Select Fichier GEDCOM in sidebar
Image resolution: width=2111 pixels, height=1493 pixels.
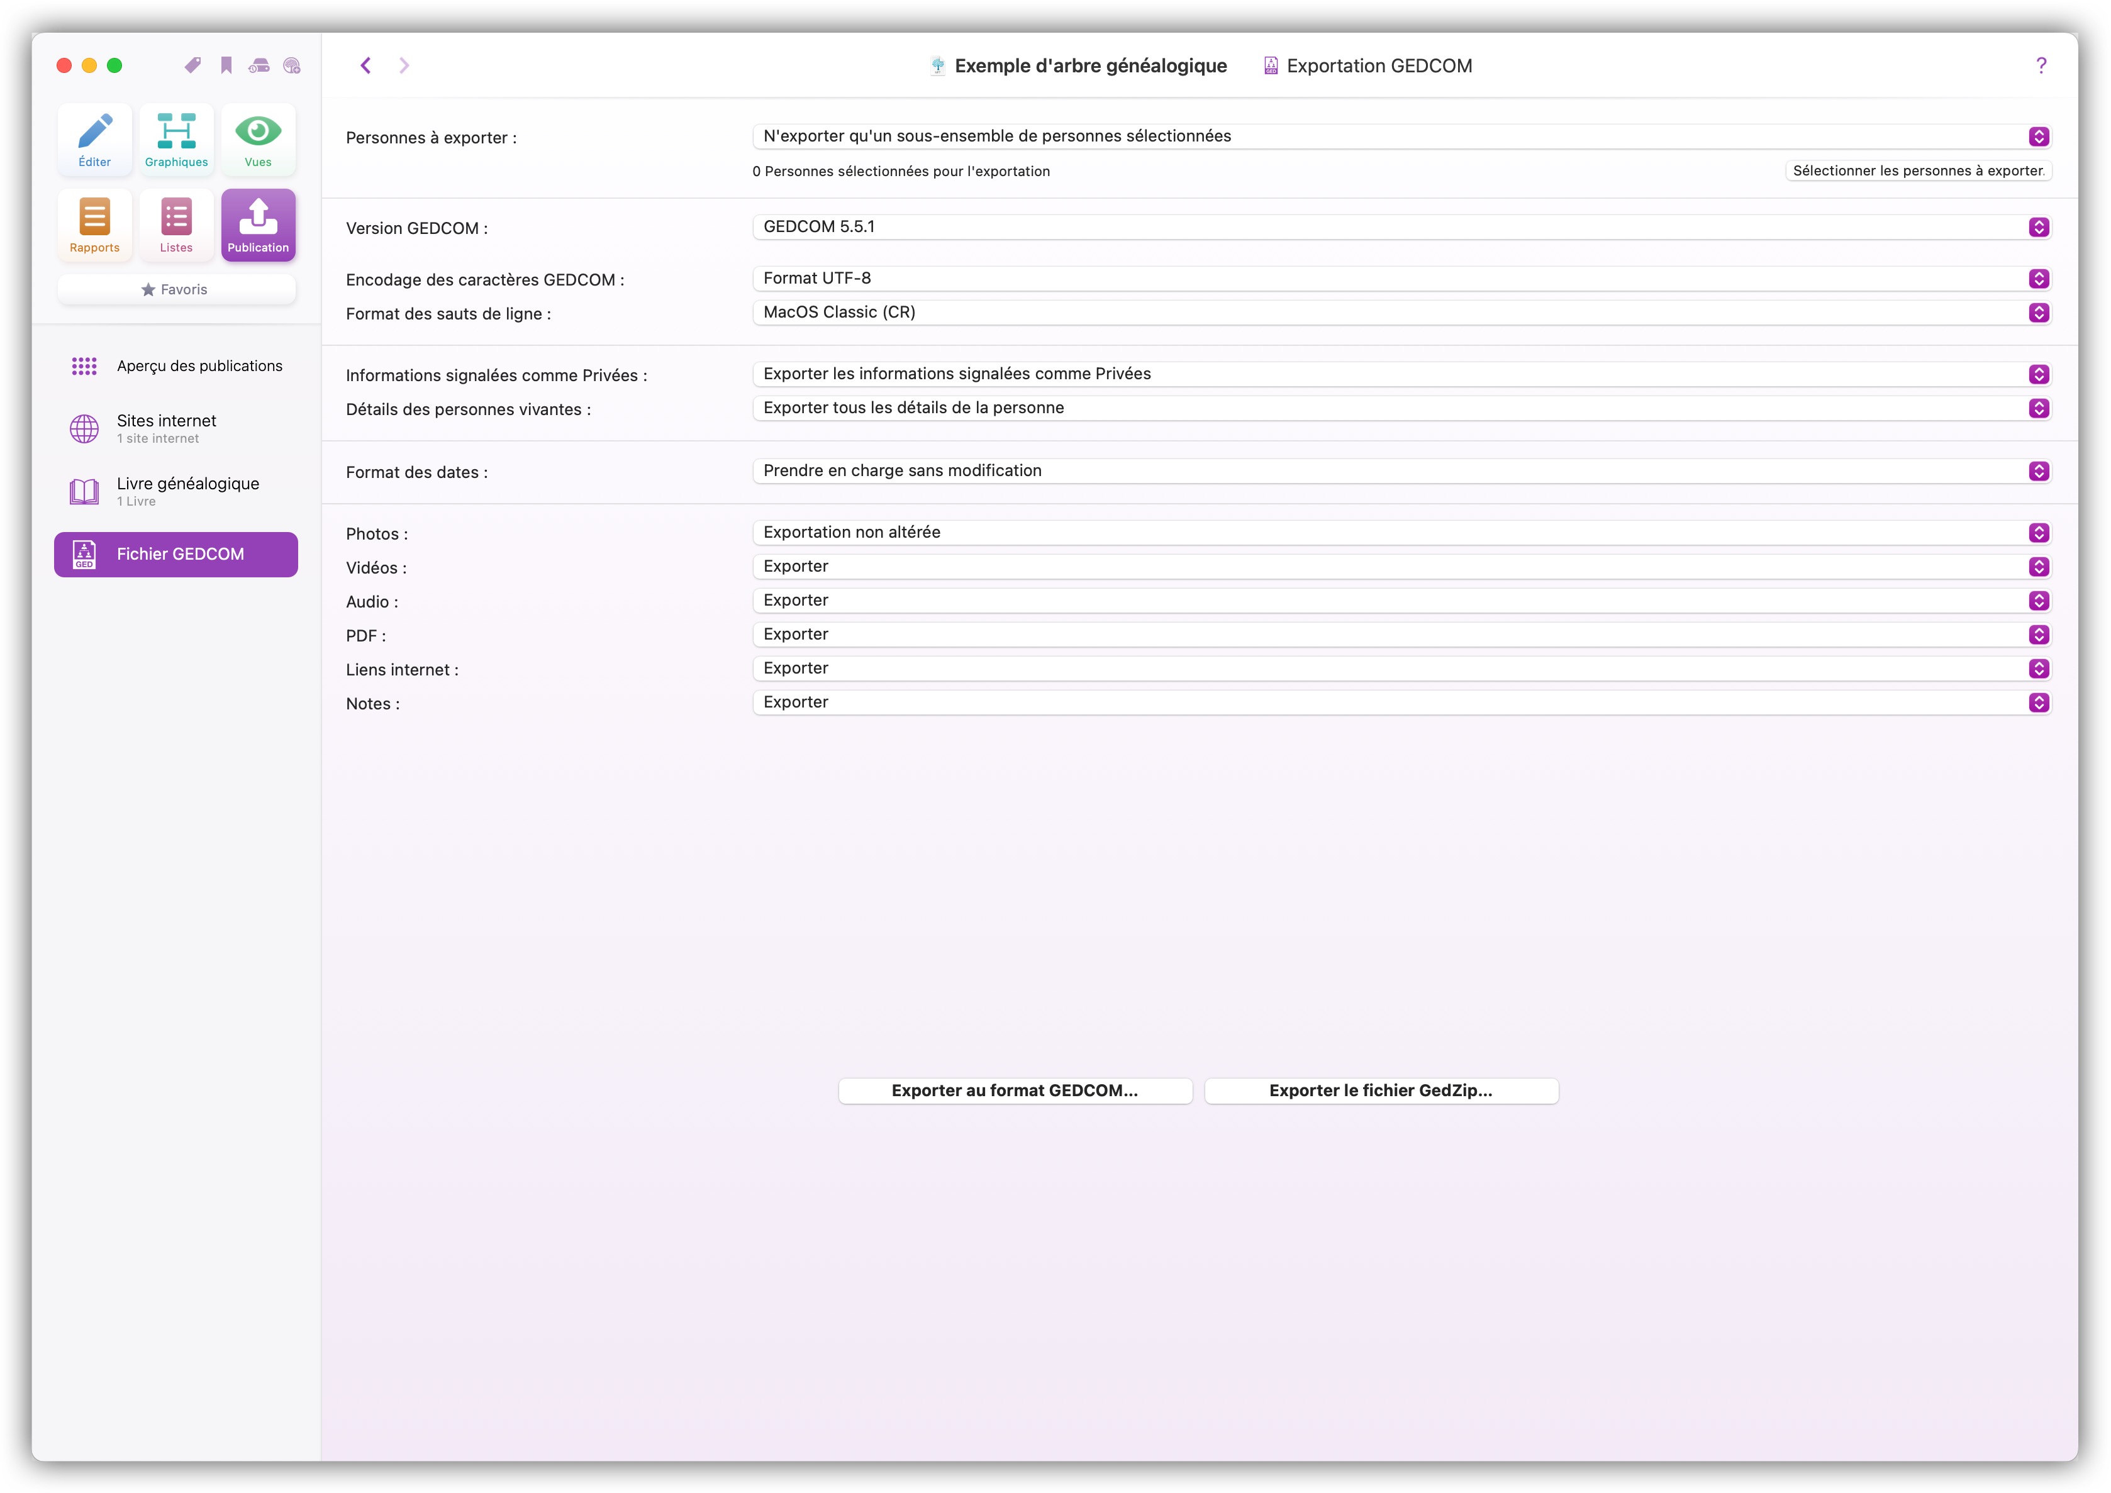point(177,554)
